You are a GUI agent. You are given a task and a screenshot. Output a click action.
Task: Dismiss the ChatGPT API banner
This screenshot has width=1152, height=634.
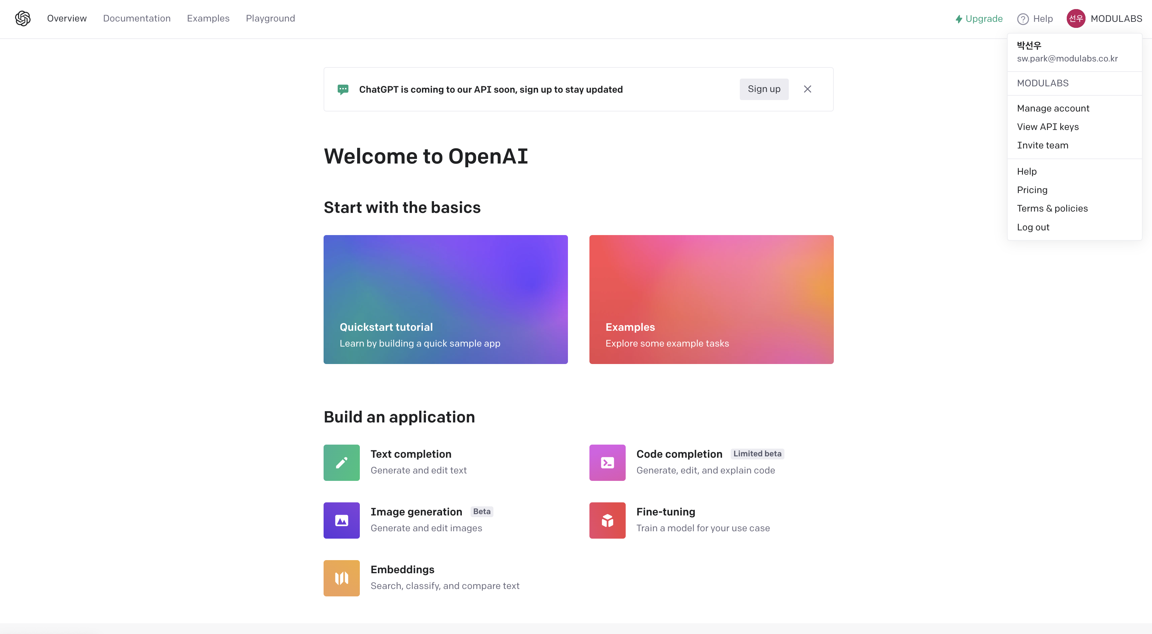pyautogui.click(x=808, y=88)
